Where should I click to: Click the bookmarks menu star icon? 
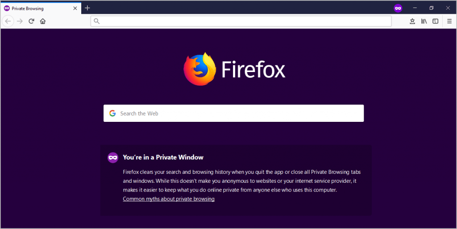(412, 21)
